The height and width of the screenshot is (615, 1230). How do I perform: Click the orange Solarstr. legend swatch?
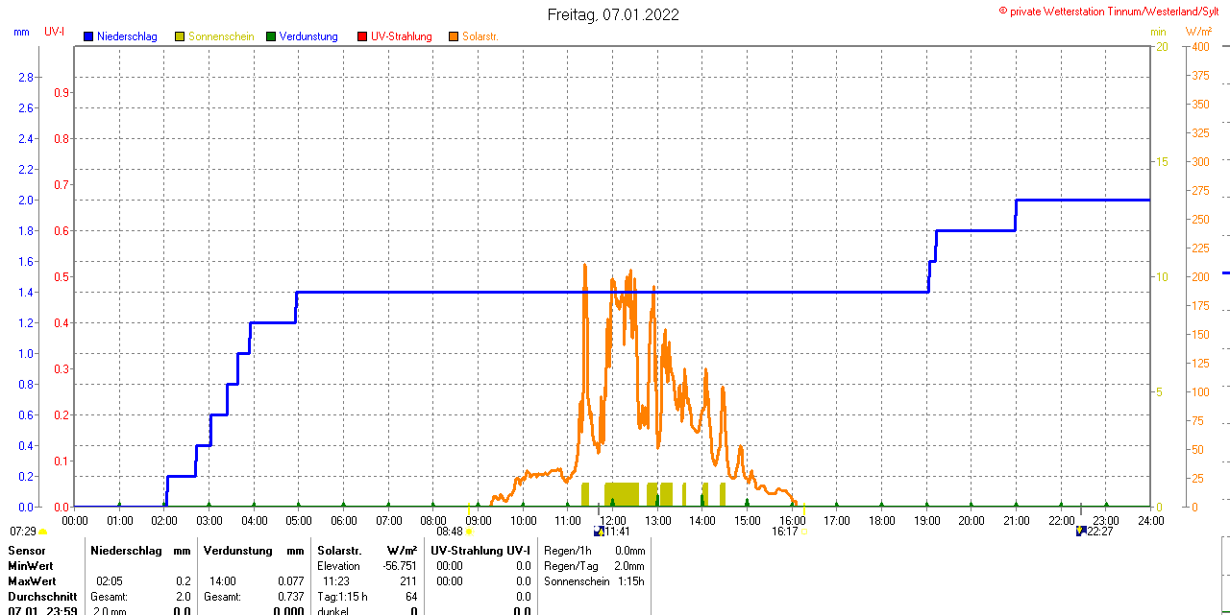[454, 36]
